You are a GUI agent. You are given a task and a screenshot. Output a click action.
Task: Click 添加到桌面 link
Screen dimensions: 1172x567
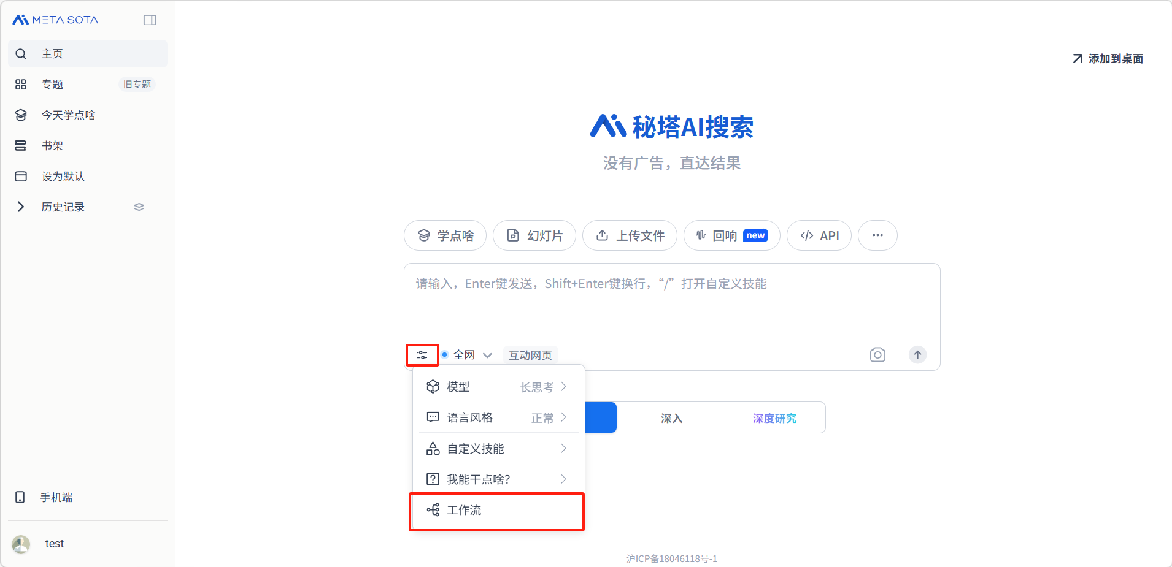pyautogui.click(x=1108, y=59)
